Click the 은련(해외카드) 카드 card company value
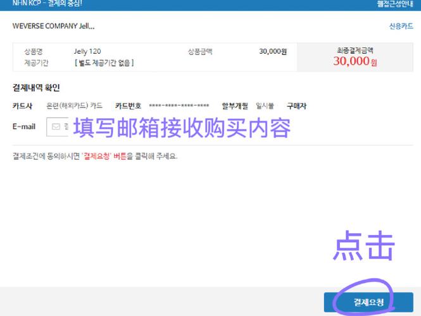 coord(74,106)
